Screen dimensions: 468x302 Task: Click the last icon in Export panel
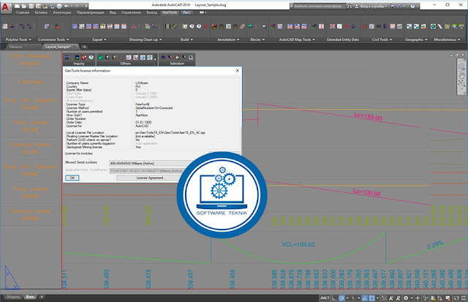point(124,26)
